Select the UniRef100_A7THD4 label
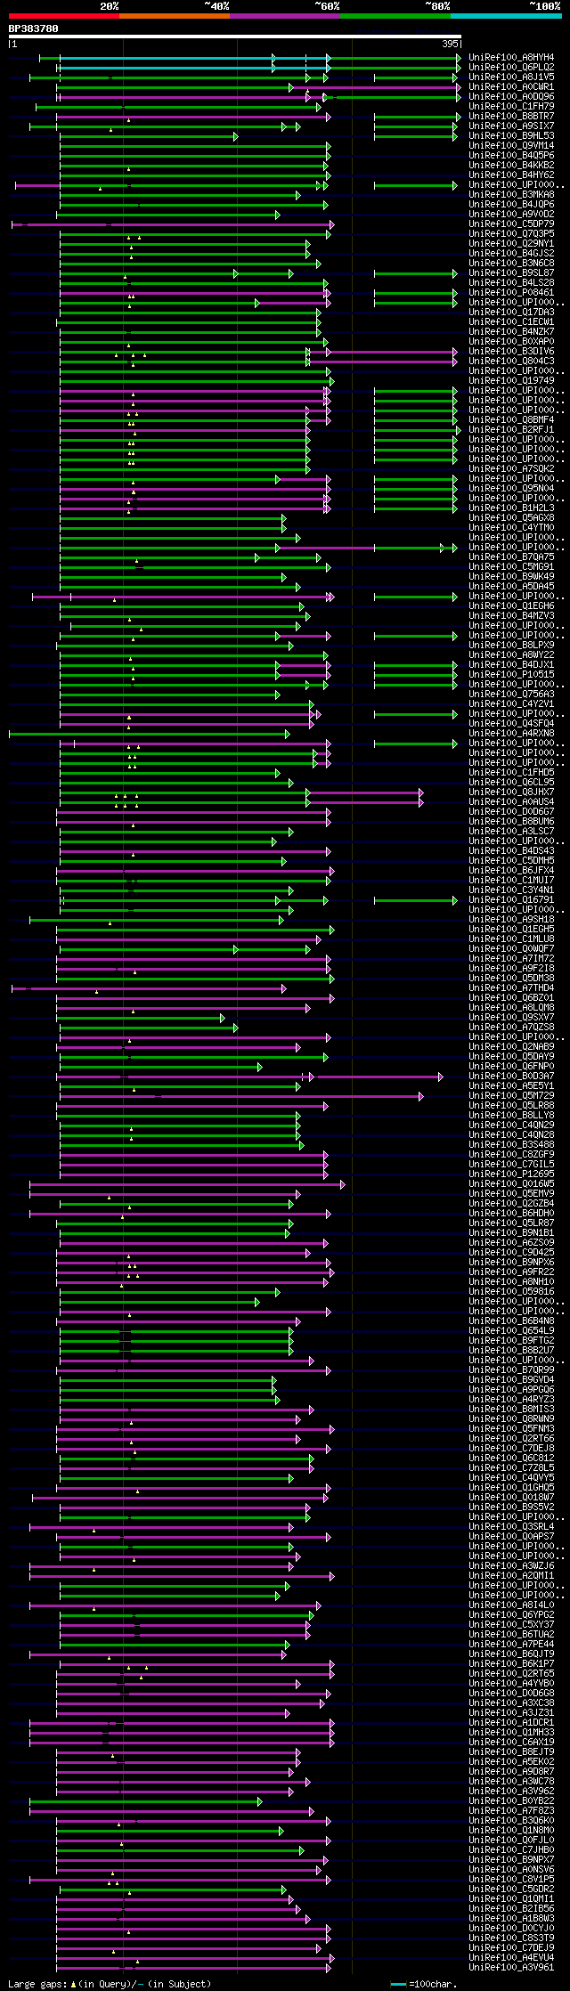Viewport: 570px width, 1991px height. pos(511,987)
